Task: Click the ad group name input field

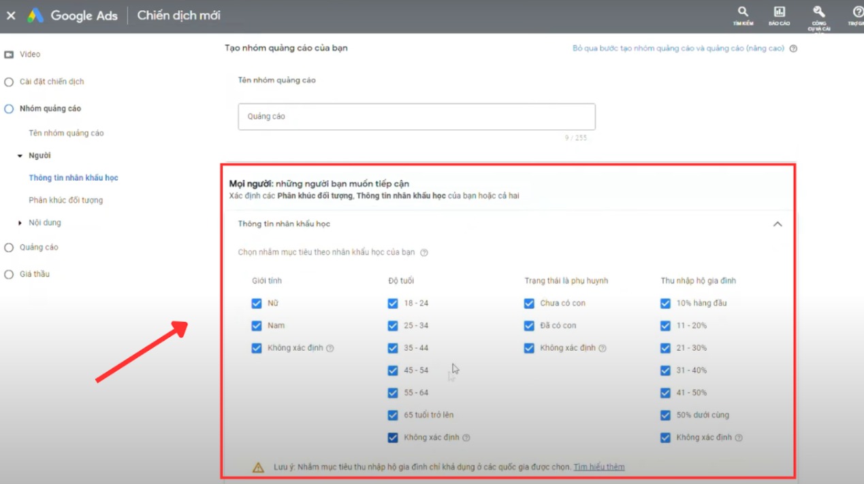Action: (x=416, y=116)
